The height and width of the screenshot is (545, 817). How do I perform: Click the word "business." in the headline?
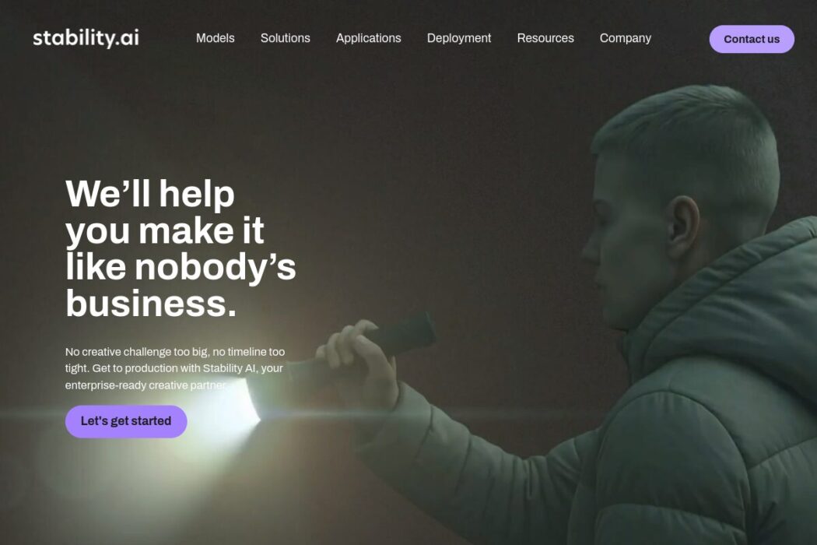(151, 304)
